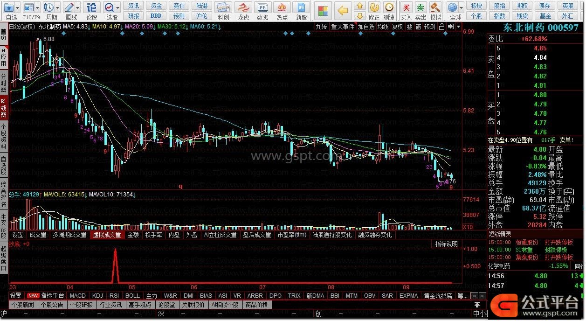Click the 恒通股份 short-term alert link
Image resolution: width=586 pixels, height=321 pixels.
[527, 243]
